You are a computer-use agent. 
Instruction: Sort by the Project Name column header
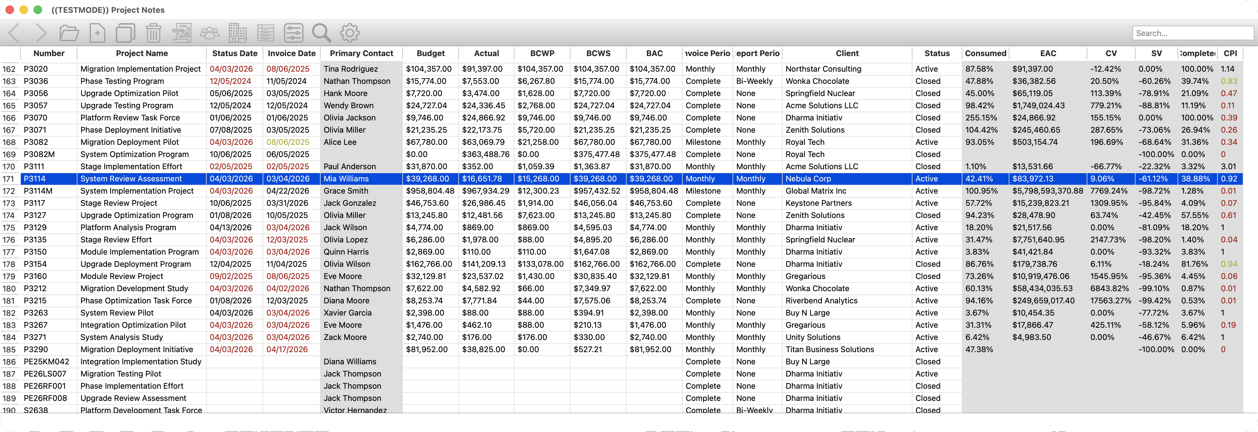coord(142,53)
